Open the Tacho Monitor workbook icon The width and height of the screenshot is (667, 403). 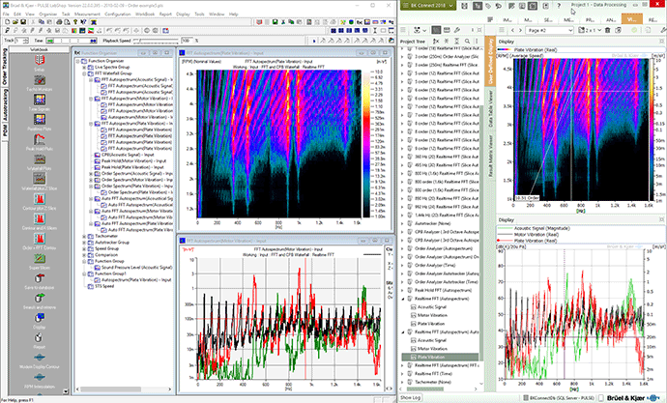pos(39,82)
